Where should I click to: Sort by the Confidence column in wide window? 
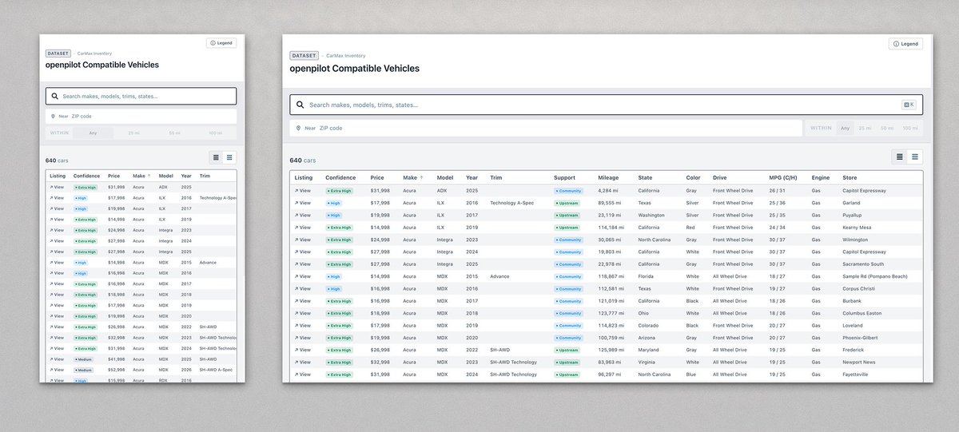pyautogui.click(x=340, y=177)
